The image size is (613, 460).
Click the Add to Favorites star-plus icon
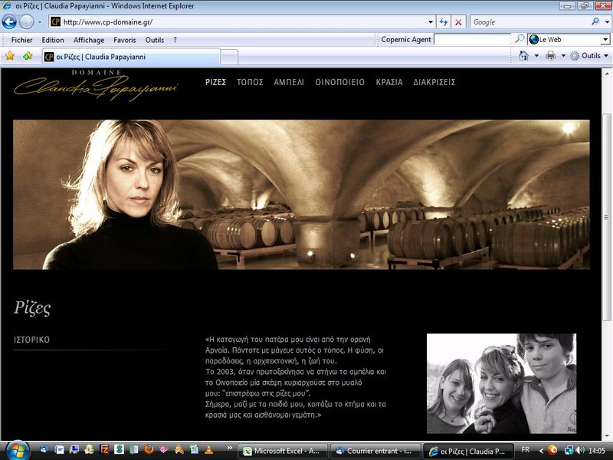[28, 56]
